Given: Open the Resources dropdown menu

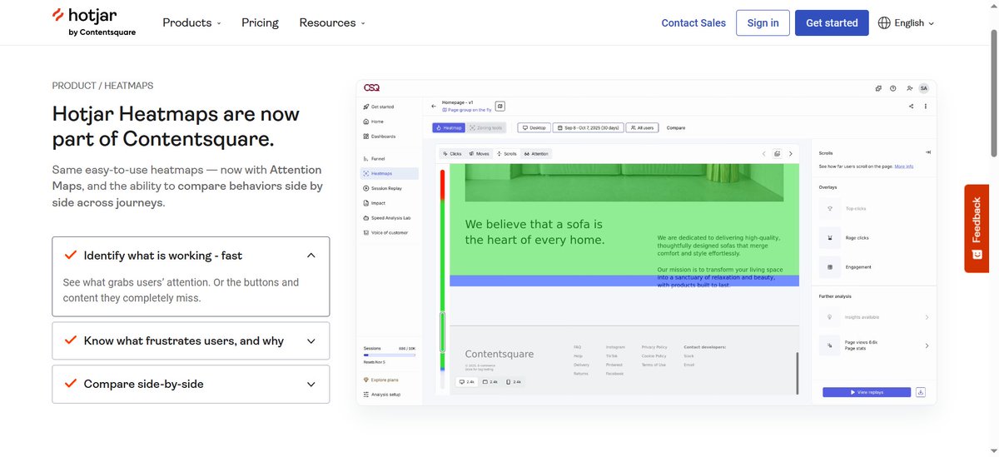Looking at the screenshot, I should point(332,22).
